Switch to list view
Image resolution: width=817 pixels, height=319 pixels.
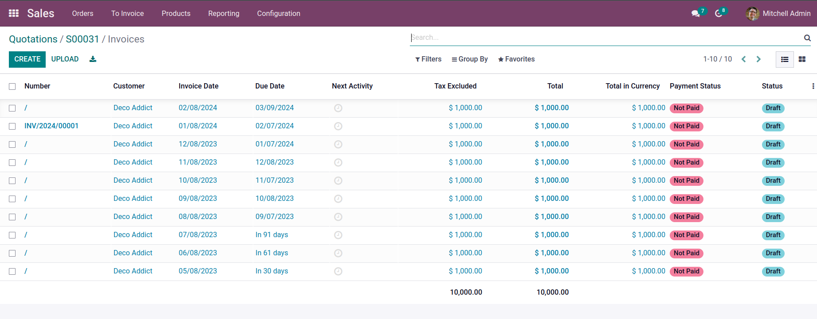coord(784,59)
